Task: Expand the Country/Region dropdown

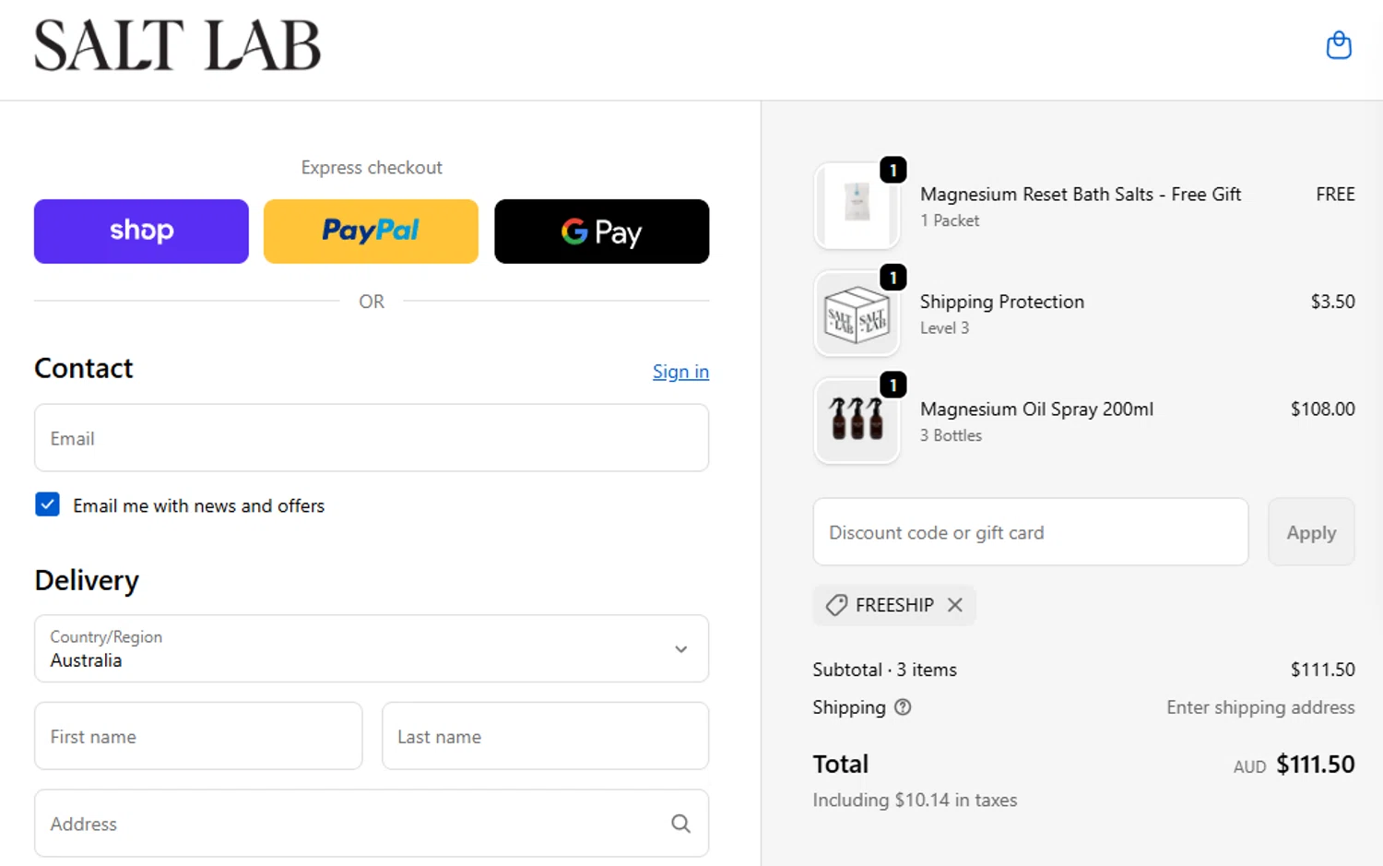Action: tap(372, 648)
